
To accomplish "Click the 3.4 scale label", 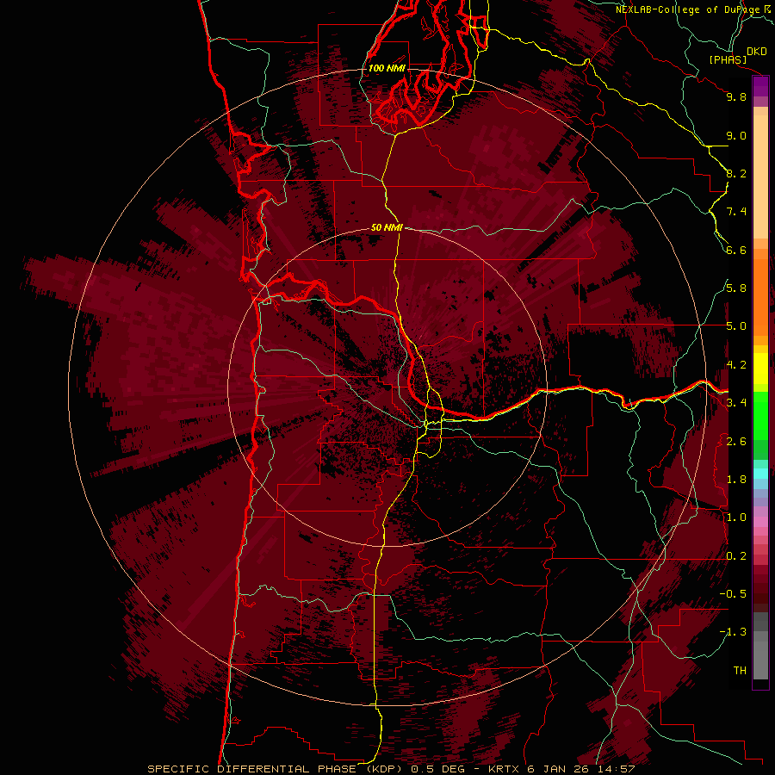I will 736,403.
